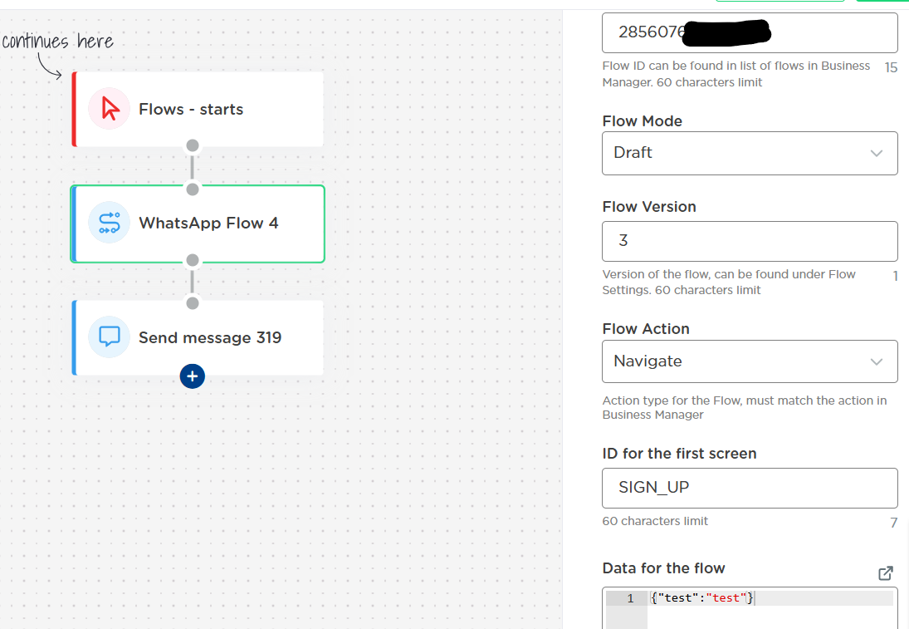Image resolution: width=909 pixels, height=629 pixels.
Task: Click the ID for the first screen label
Action: tap(679, 453)
